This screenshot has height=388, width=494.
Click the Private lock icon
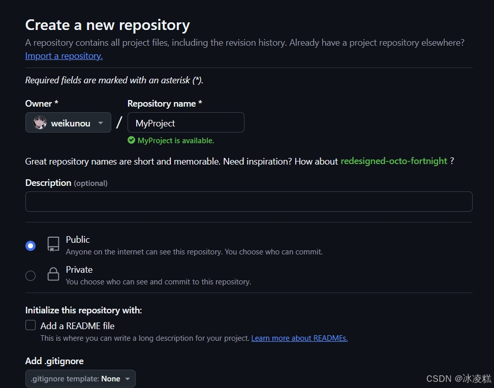point(53,274)
